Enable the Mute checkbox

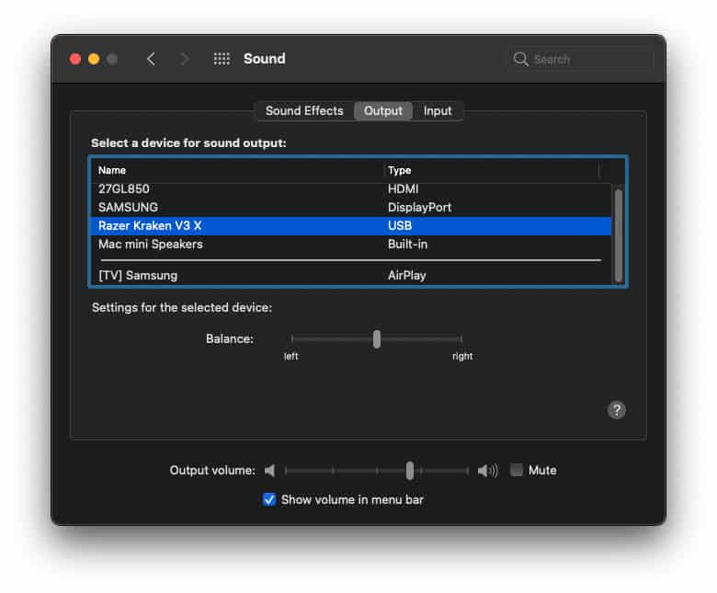tap(517, 470)
